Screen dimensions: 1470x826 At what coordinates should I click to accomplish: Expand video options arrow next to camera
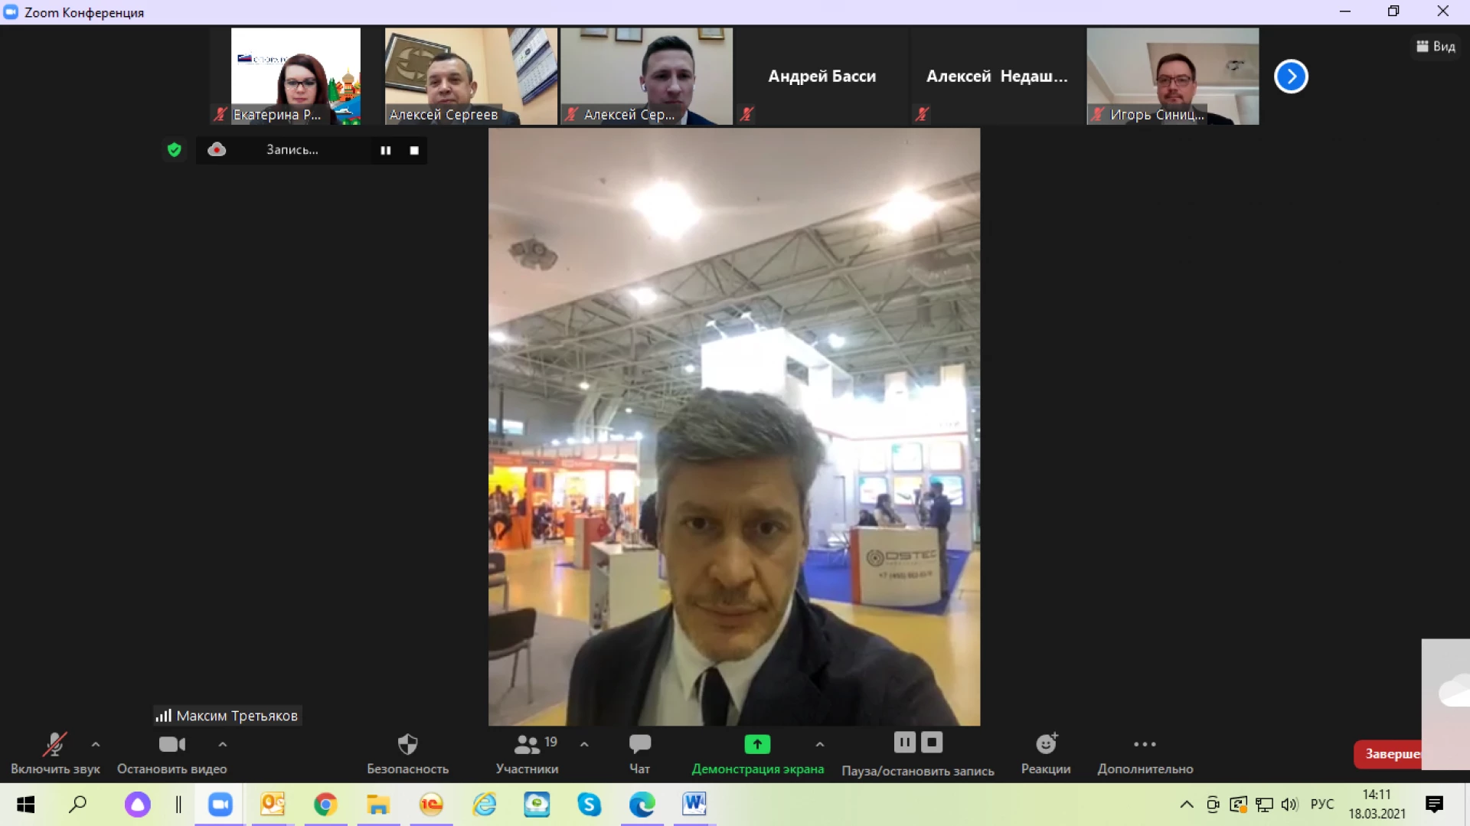pos(223,744)
